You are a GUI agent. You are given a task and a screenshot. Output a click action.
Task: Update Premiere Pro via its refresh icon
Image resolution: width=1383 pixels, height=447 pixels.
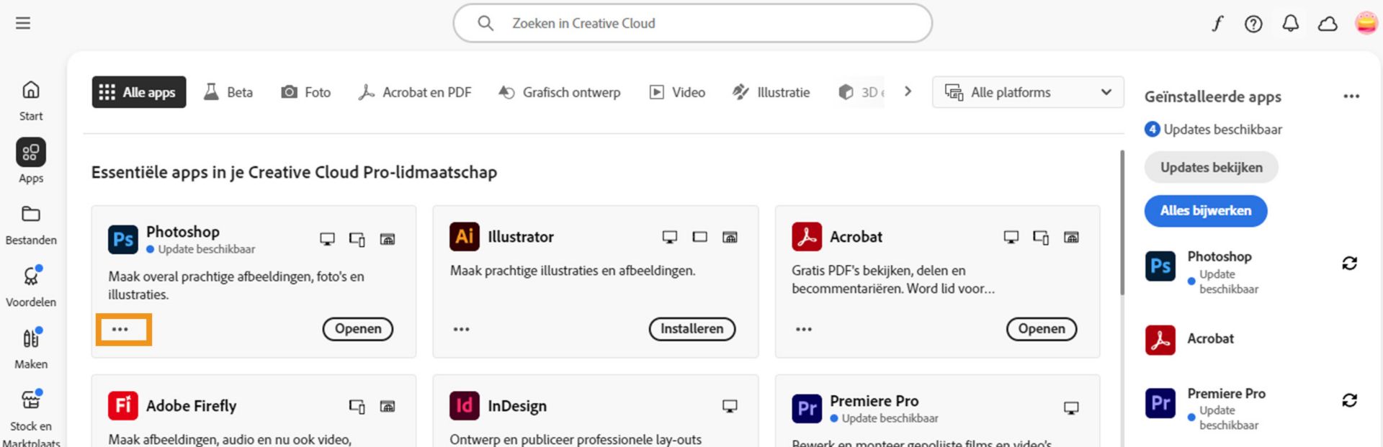(1349, 400)
